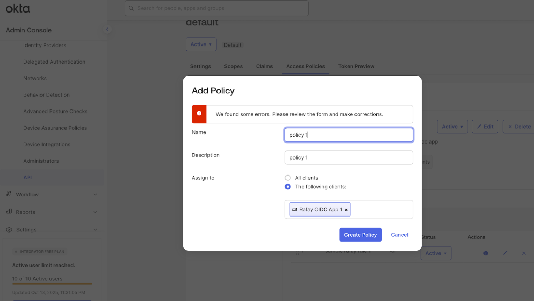Open the Claims tab
Screen dimensions: 534x301
(264, 66)
